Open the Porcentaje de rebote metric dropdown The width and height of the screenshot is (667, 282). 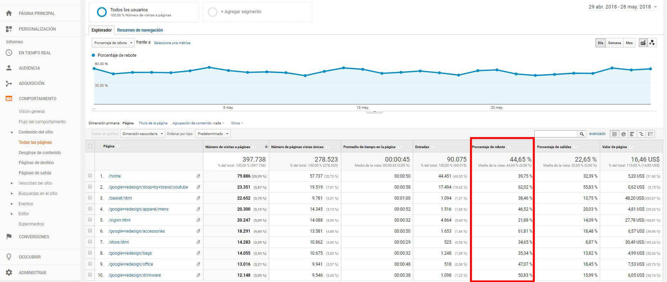click(113, 43)
